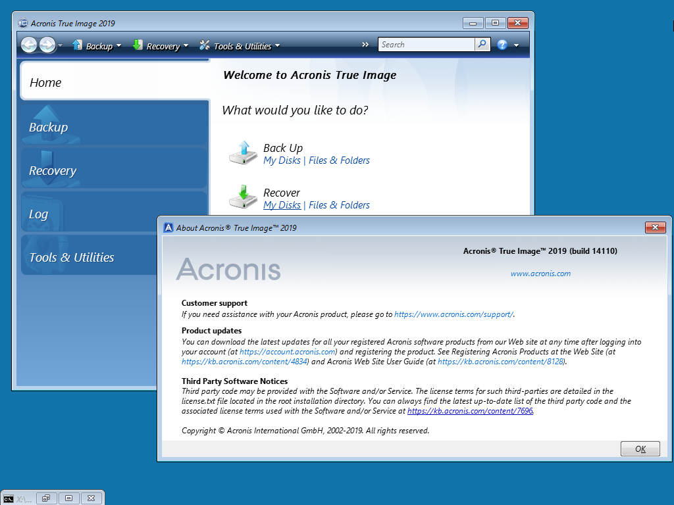
Task: Select the Home sidebar tab
Action: (x=115, y=82)
